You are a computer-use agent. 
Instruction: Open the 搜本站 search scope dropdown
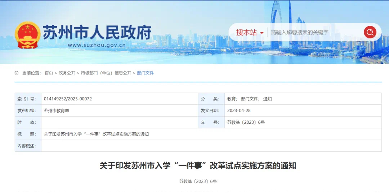[x=247, y=32]
